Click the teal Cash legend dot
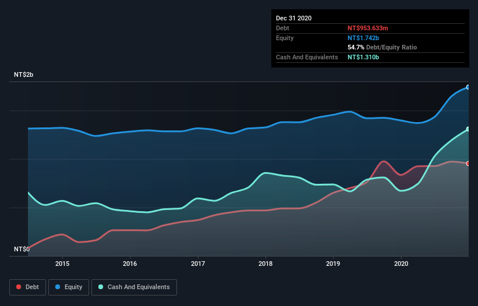 (101, 287)
